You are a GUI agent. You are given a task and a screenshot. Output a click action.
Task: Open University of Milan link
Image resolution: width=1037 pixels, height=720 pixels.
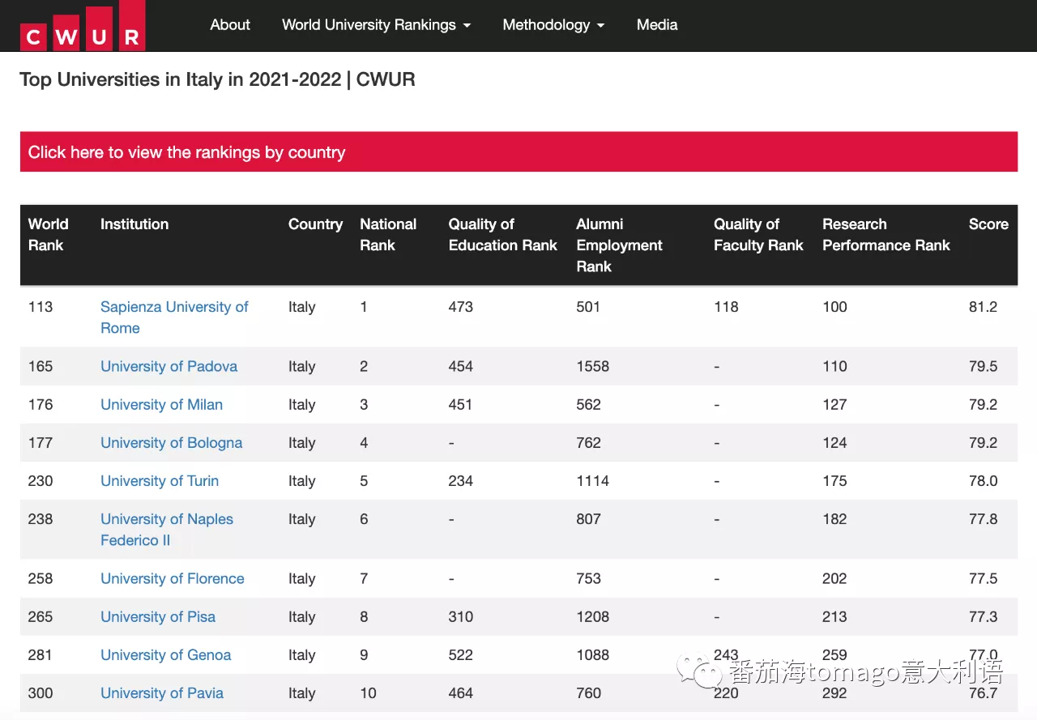161,404
